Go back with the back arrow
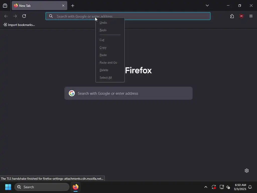 (6, 16)
